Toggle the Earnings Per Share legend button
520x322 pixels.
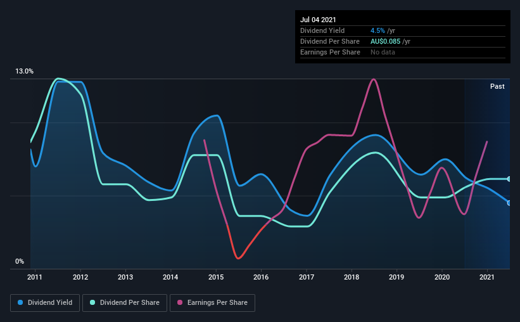[x=212, y=303]
